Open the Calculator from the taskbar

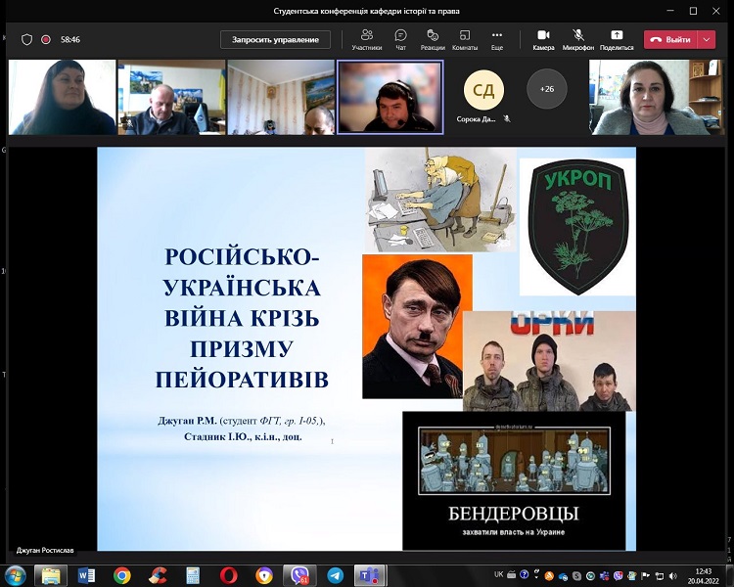click(x=193, y=575)
